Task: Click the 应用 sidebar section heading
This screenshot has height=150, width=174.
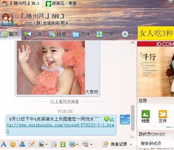Action: tap(143, 101)
